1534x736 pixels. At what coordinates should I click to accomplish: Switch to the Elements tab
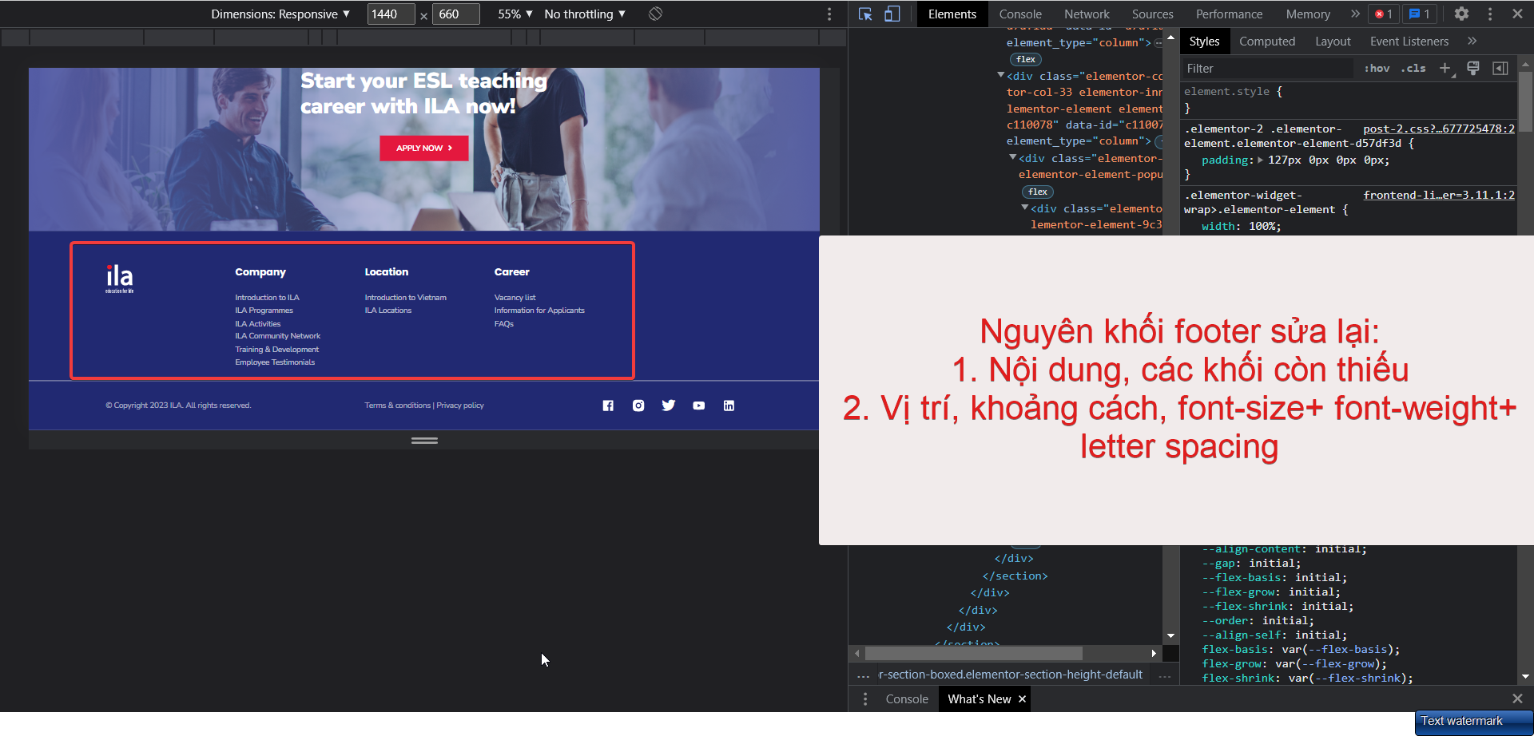click(x=952, y=14)
